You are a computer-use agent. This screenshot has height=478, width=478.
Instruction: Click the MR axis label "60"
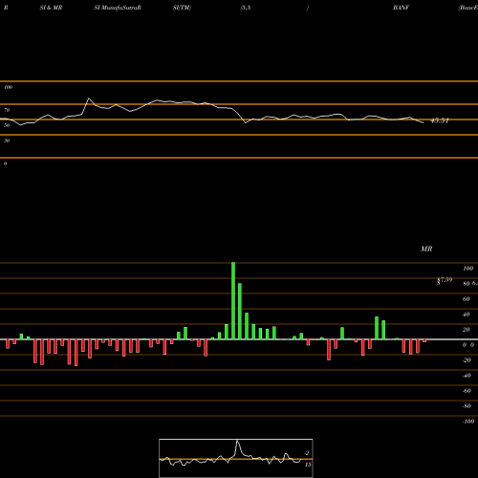pyautogui.click(x=466, y=299)
